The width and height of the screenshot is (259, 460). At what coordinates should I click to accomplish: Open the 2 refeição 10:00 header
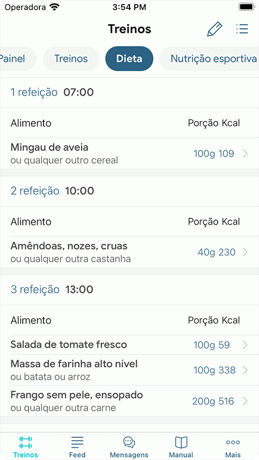click(x=129, y=191)
